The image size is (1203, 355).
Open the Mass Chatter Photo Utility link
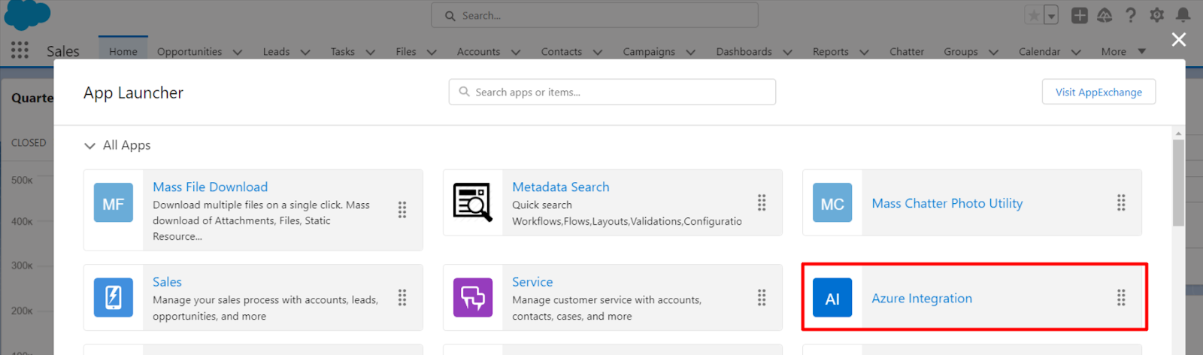[x=947, y=203]
